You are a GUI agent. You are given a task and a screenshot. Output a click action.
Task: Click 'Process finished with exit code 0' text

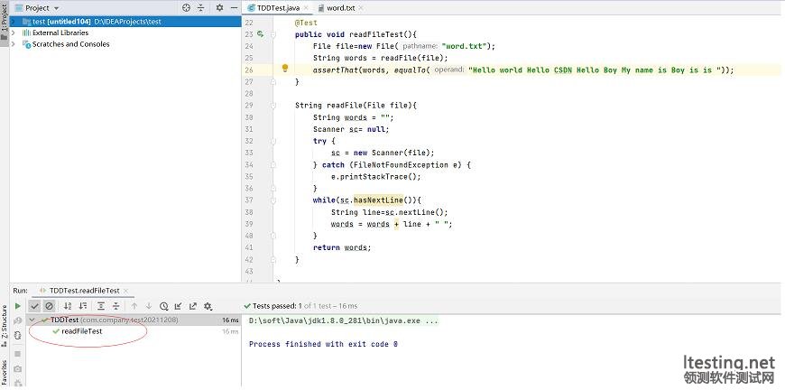(x=323, y=344)
